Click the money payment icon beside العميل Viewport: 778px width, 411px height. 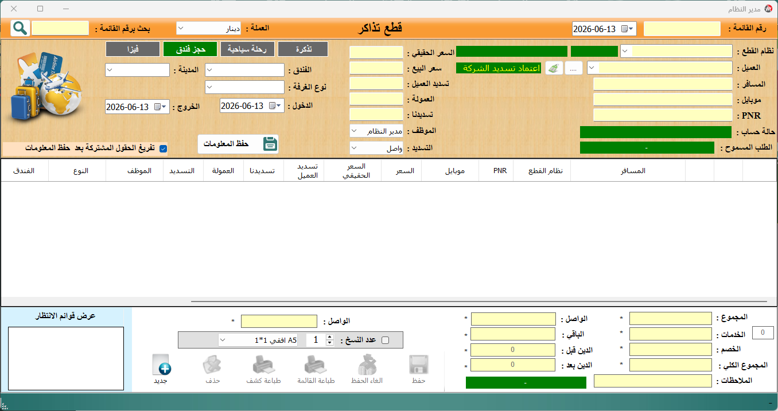click(x=554, y=68)
